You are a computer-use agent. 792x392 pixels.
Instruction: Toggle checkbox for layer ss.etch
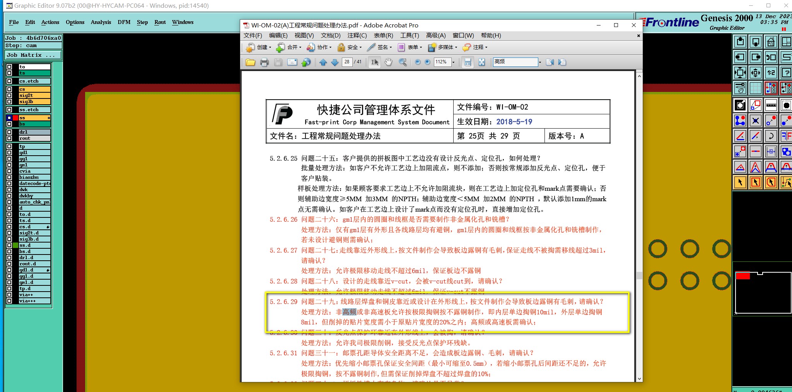pos(9,110)
